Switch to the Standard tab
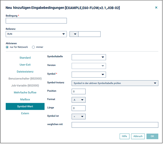The image size is (163, 144). point(25,58)
